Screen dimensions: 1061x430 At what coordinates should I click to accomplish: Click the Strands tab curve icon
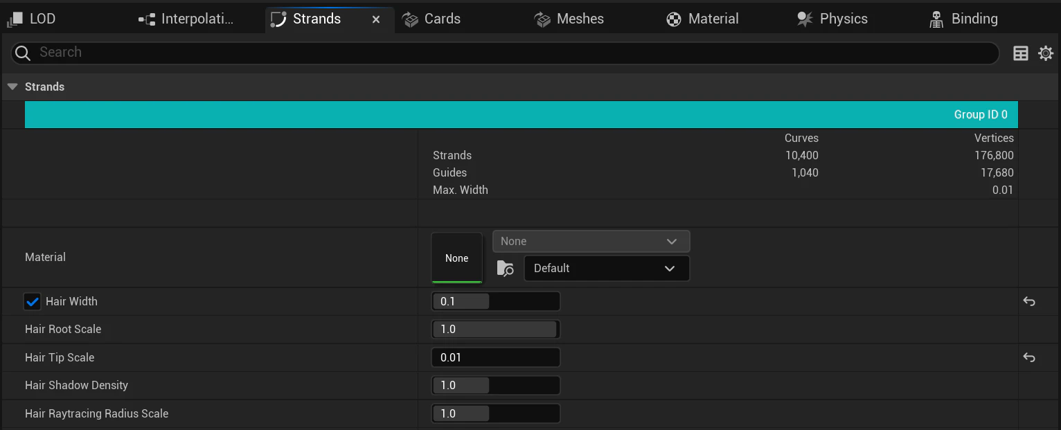(278, 19)
